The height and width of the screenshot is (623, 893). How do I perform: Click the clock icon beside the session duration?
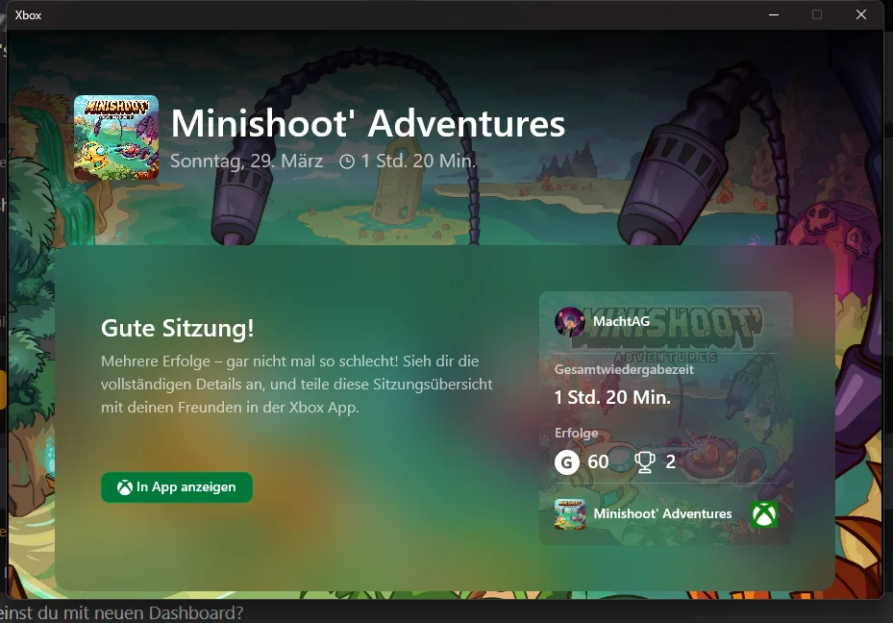click(x=347, y=162)
